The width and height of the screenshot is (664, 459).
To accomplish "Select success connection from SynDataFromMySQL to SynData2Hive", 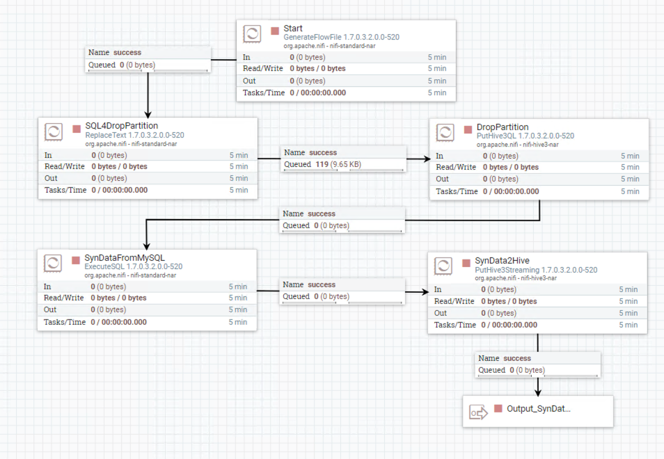I will pyautogui.click(x=342, y=291).
